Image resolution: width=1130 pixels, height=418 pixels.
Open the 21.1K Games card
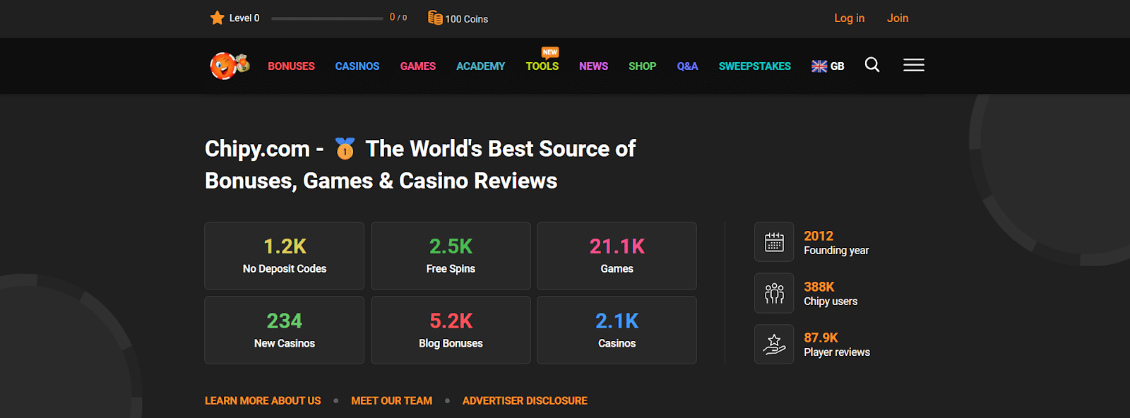(x=617, y=256)
